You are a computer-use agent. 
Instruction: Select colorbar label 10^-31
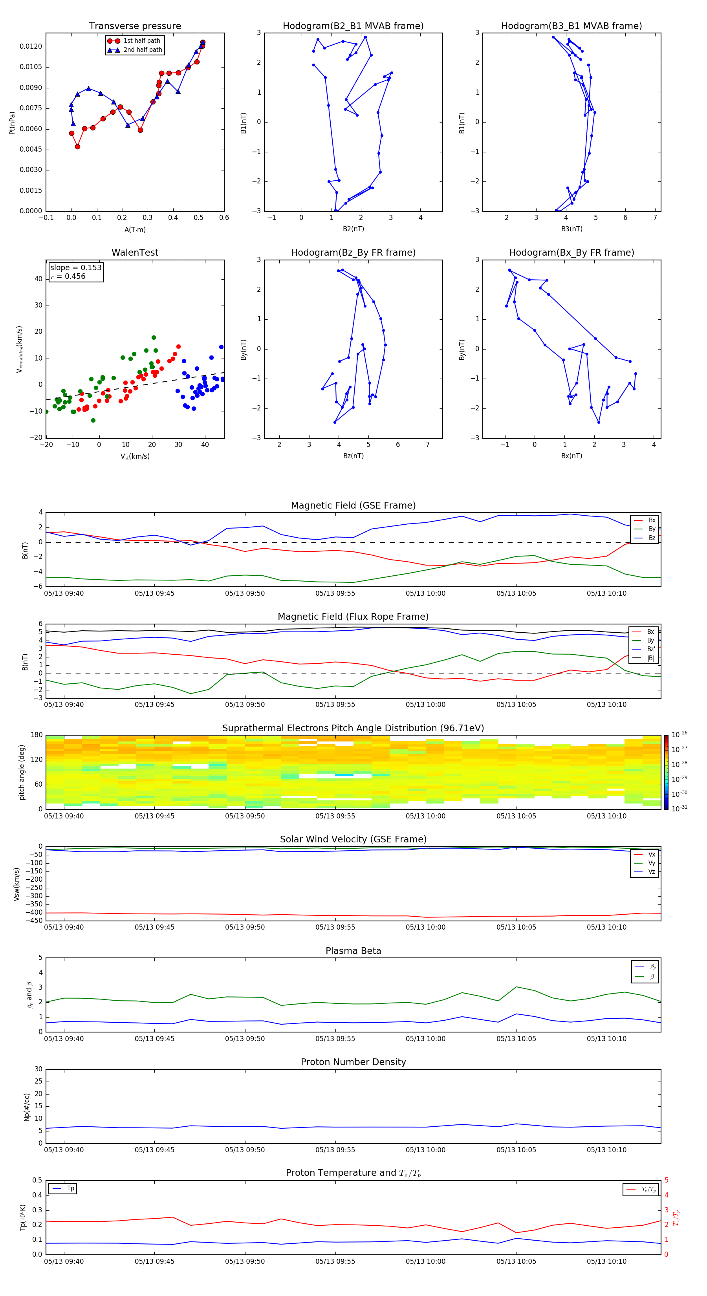pos(680,809)
